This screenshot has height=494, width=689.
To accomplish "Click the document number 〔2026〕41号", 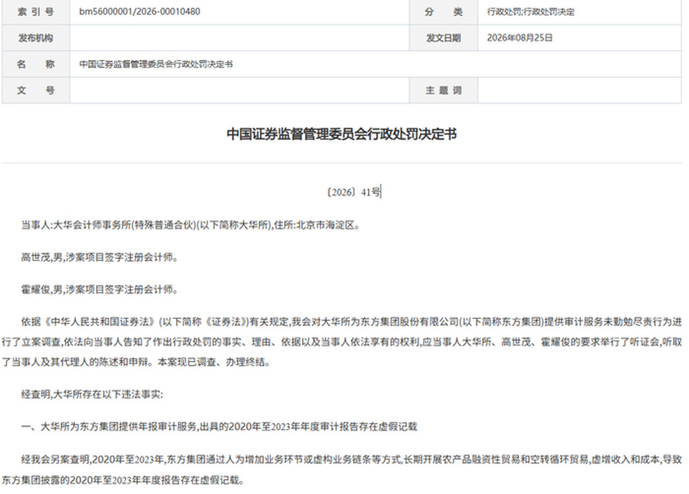I will pos(353,192).
